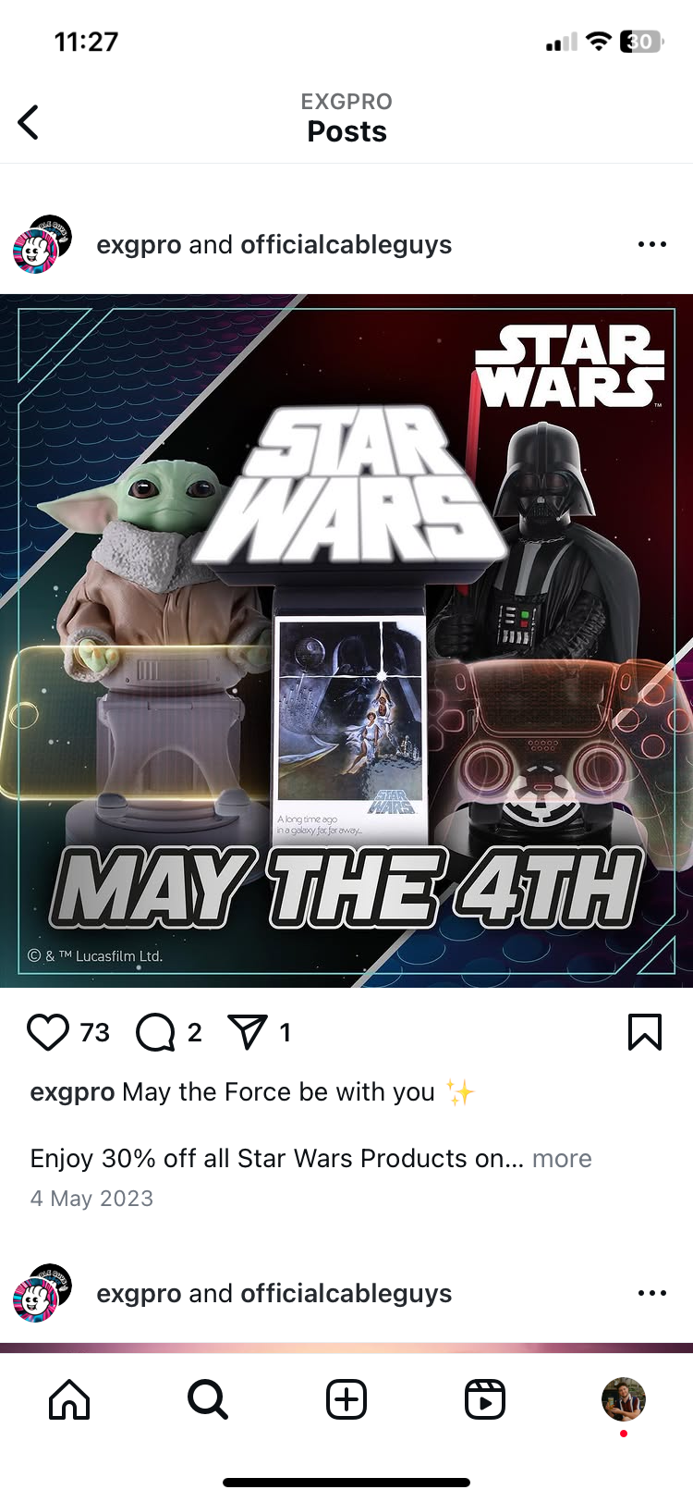Open exgpro username in the caption

tap(72, 1092)
